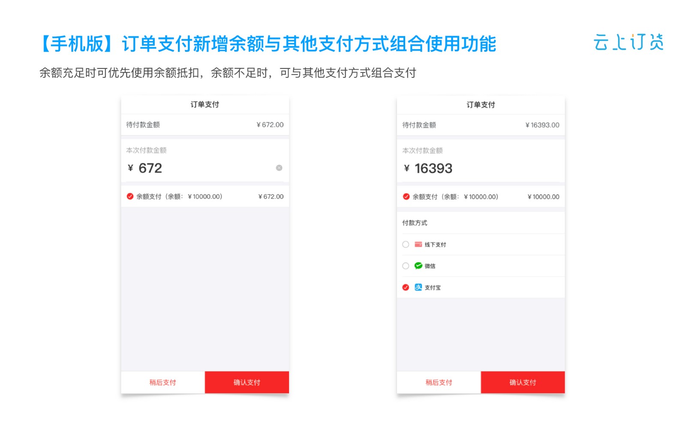Click the red card icon for 线下支付
Screen dimensions: 686x428
[x=418, y=244]
